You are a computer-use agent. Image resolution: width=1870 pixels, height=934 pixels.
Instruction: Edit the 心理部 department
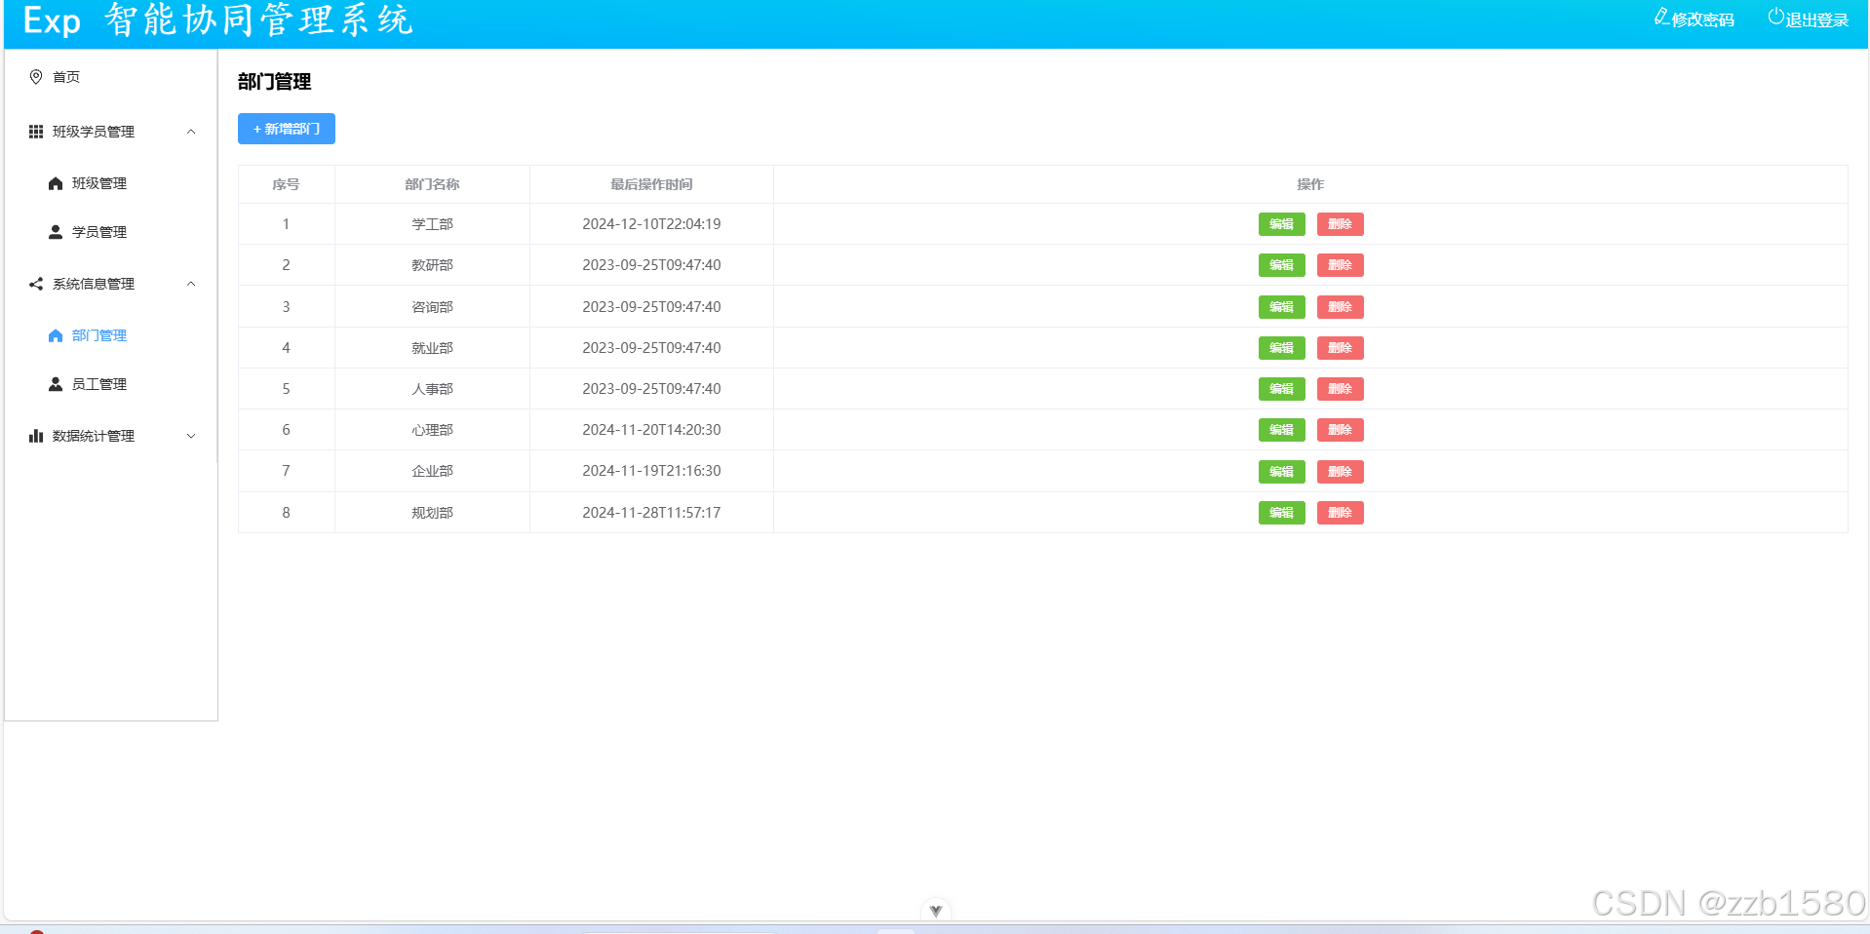point(1281,430)
